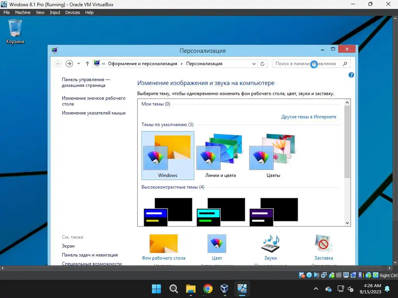Open the muted volume tray icon
398x298 pixels.
(x=351, y=289)
